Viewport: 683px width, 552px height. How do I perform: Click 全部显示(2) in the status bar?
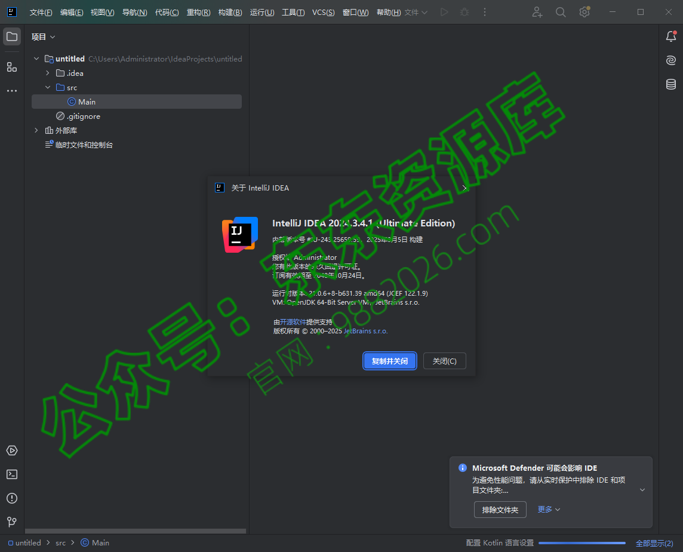654,542
